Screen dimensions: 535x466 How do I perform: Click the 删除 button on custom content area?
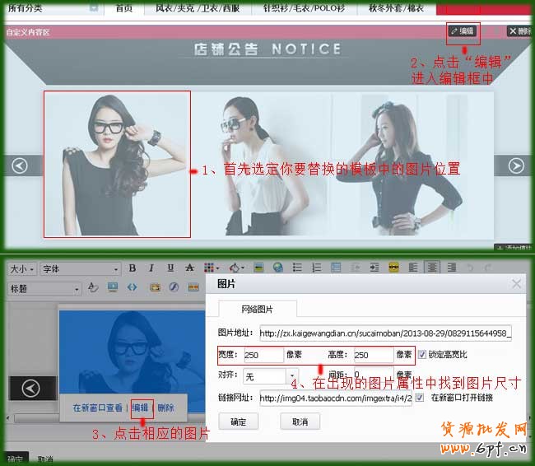coord(520,31)
